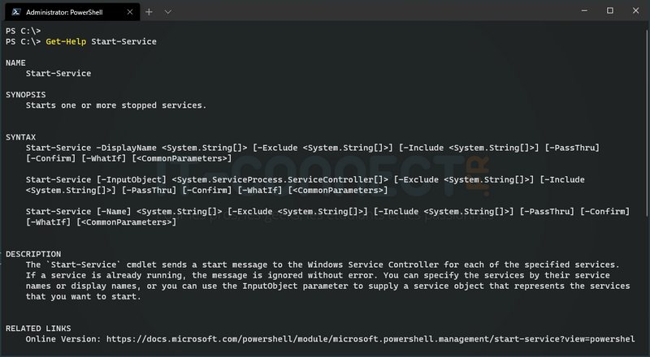Screen dimensions: 650x357
Task: Click the [-Name] parameter text
Action: tap(114, 212)
